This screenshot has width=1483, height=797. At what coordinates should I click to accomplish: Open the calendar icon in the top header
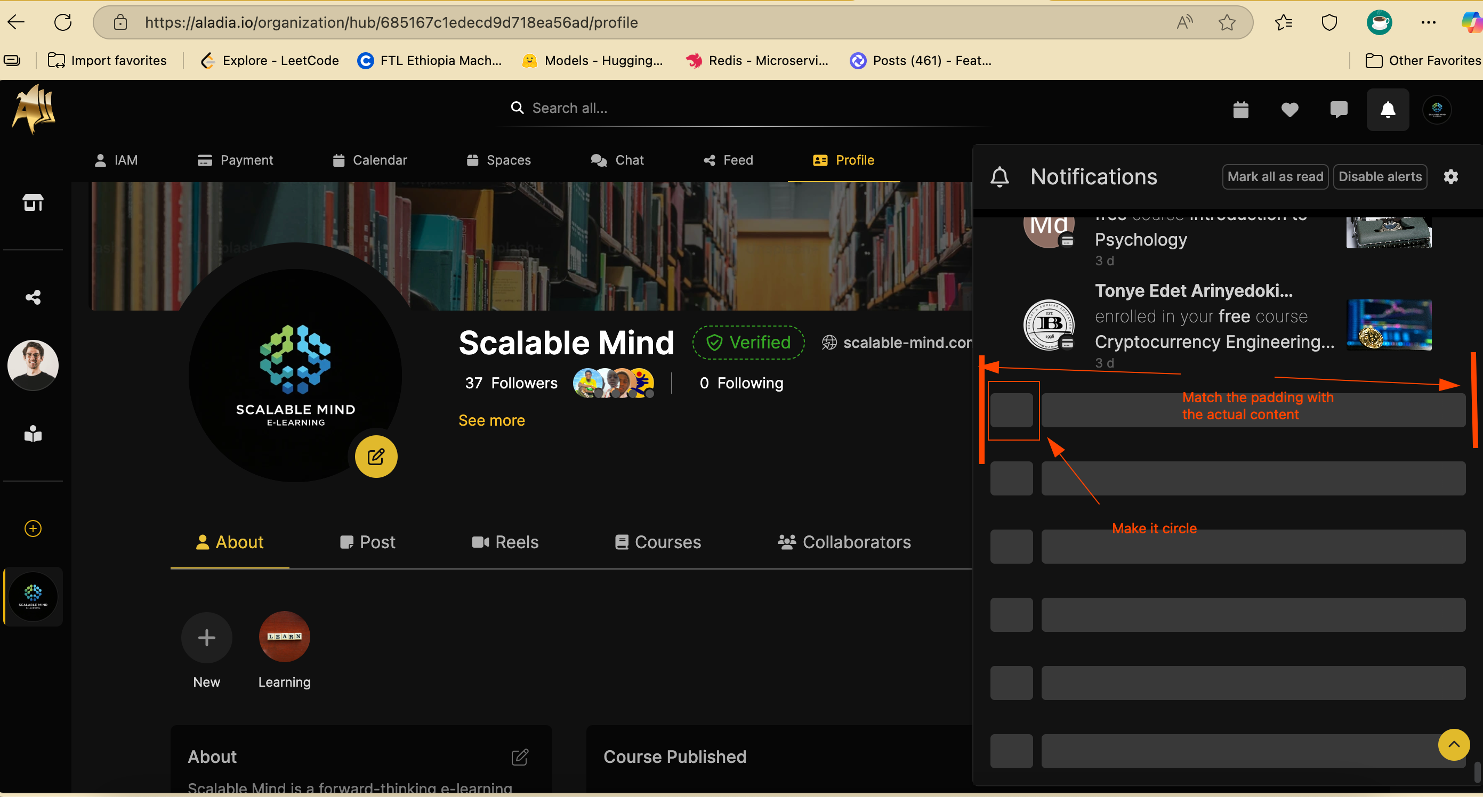(1240, 109)
